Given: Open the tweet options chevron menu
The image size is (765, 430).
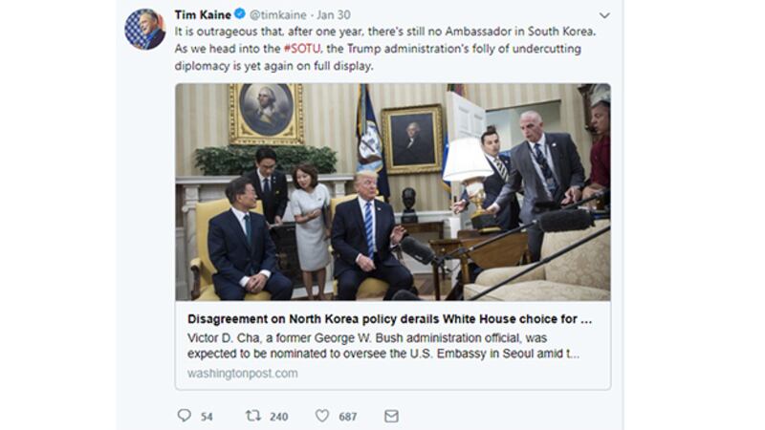Looking at the screenshot, I should tap(604, 15).
